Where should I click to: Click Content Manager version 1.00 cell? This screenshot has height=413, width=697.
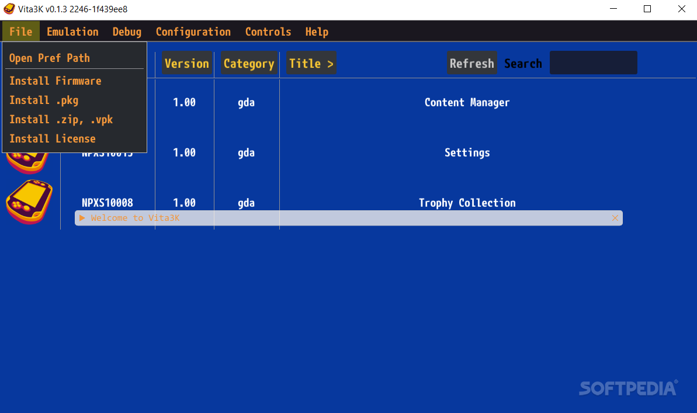tap(184, 102)
